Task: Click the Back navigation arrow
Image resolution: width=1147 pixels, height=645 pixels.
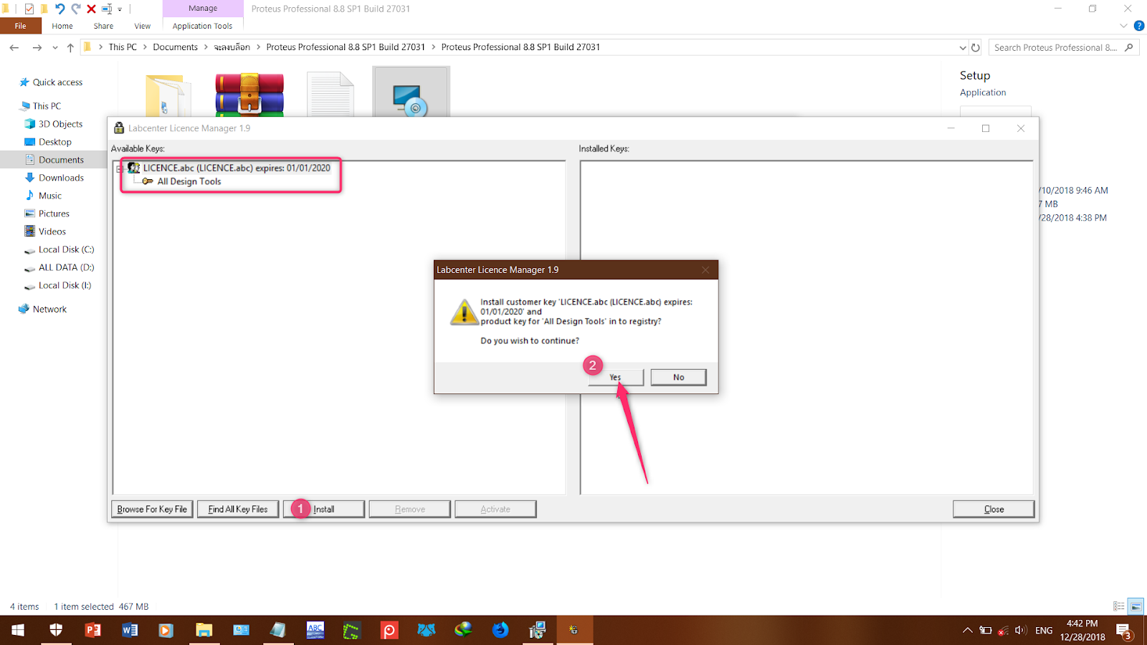Action: [14, 47]
